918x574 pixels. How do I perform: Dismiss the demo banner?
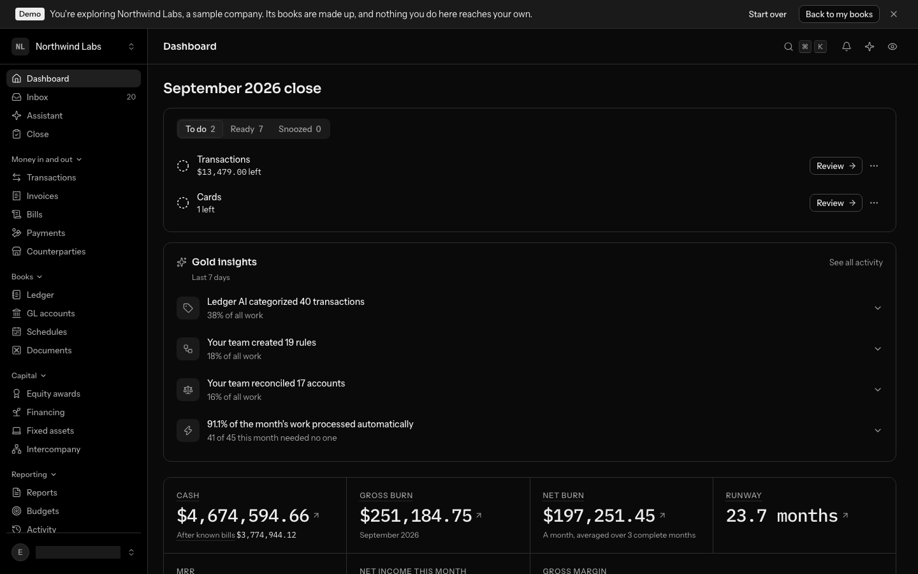pos(894,14)
